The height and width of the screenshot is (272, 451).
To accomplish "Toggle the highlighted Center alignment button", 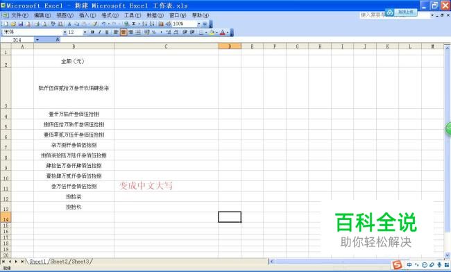I will 123,32.
